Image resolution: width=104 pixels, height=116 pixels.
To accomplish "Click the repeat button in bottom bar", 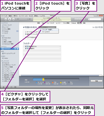I will (11, 87).
